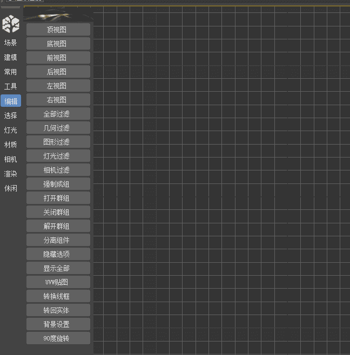
Task: Select the 灯光 sidebar tab
Action: pos(11,130)
